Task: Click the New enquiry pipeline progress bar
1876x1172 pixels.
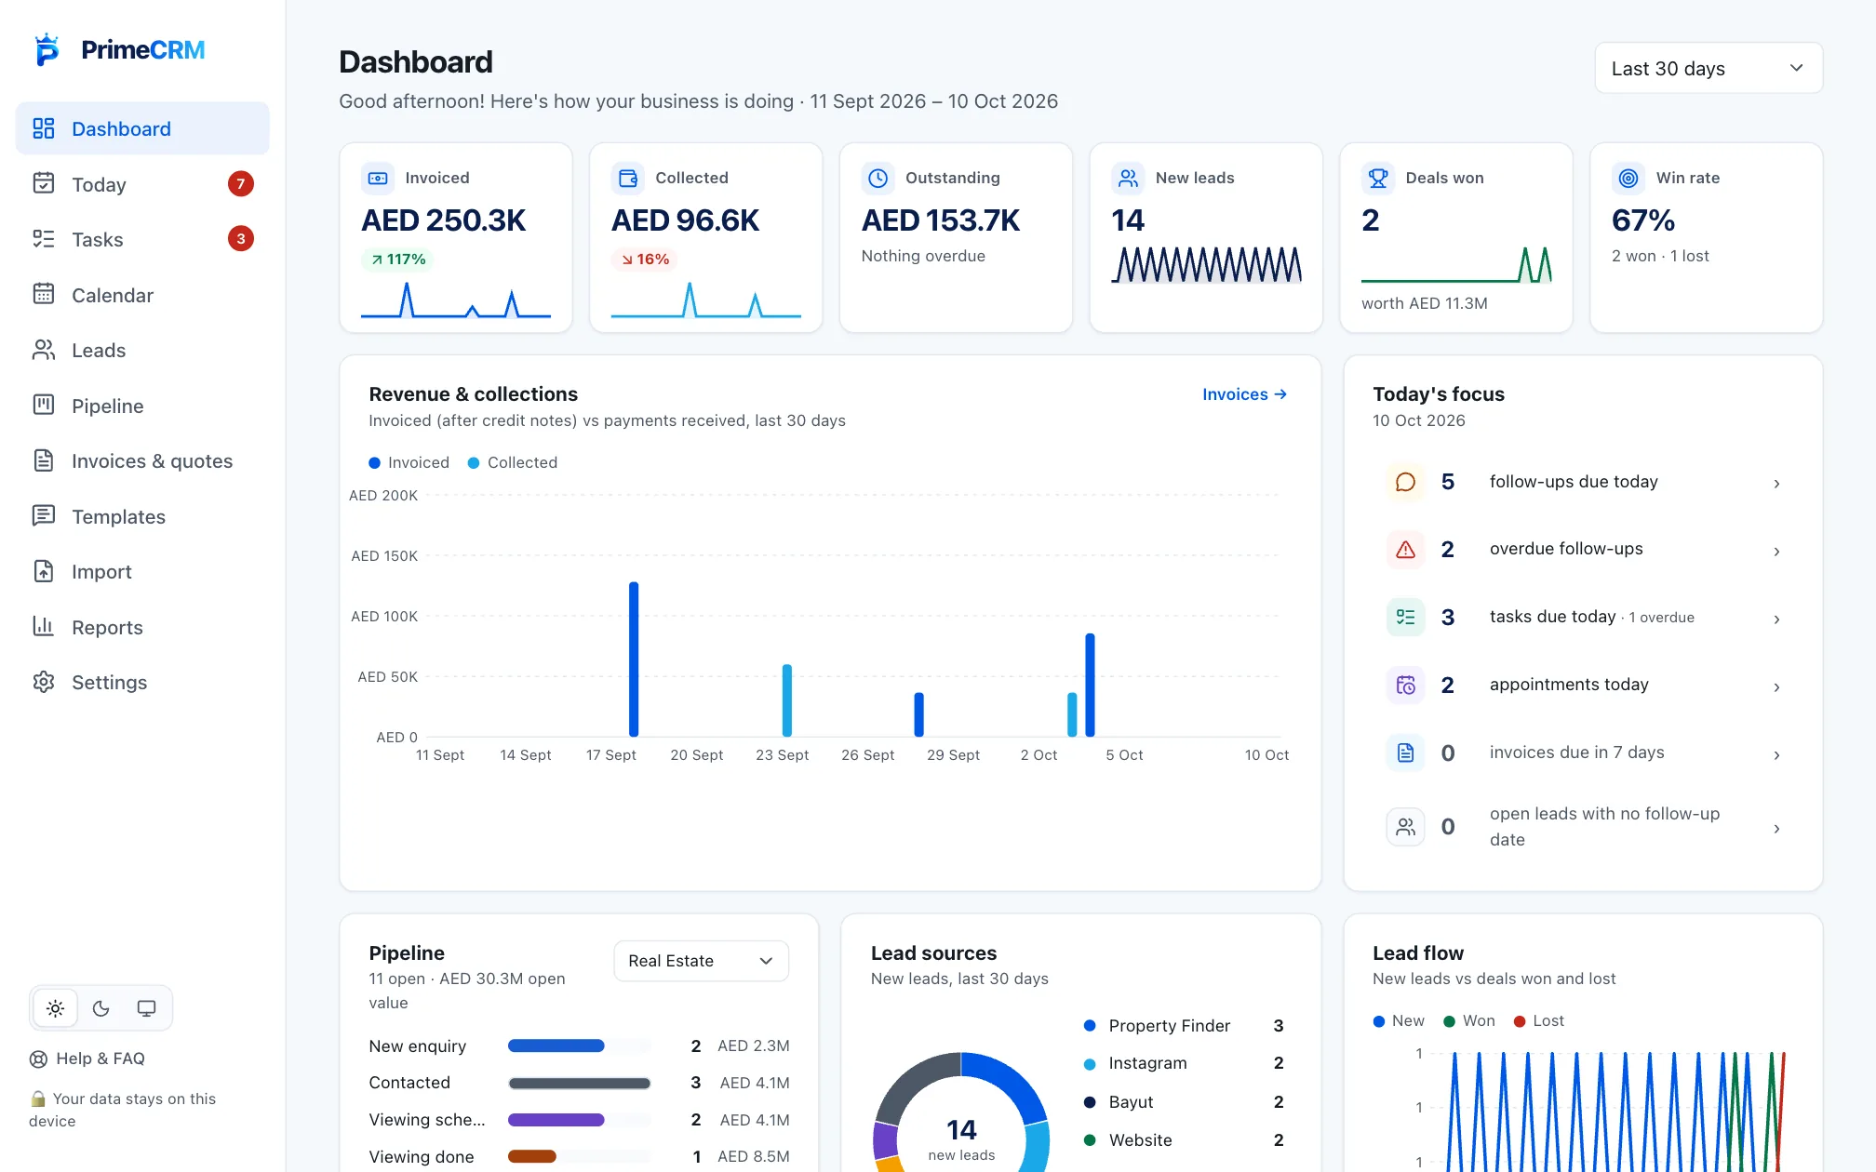Action: pyautogui.click(x=579, y=1045)
